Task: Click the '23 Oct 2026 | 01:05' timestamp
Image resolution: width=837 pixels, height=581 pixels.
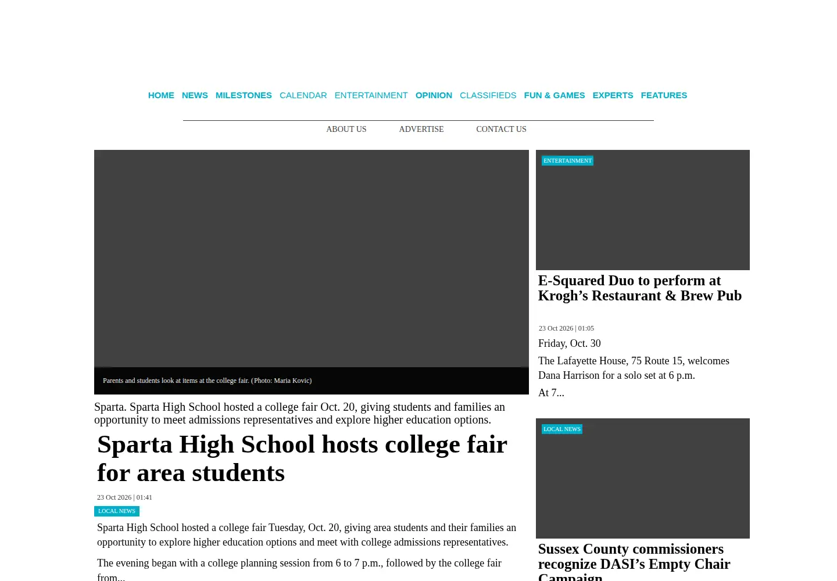Action: coord(566,328)
